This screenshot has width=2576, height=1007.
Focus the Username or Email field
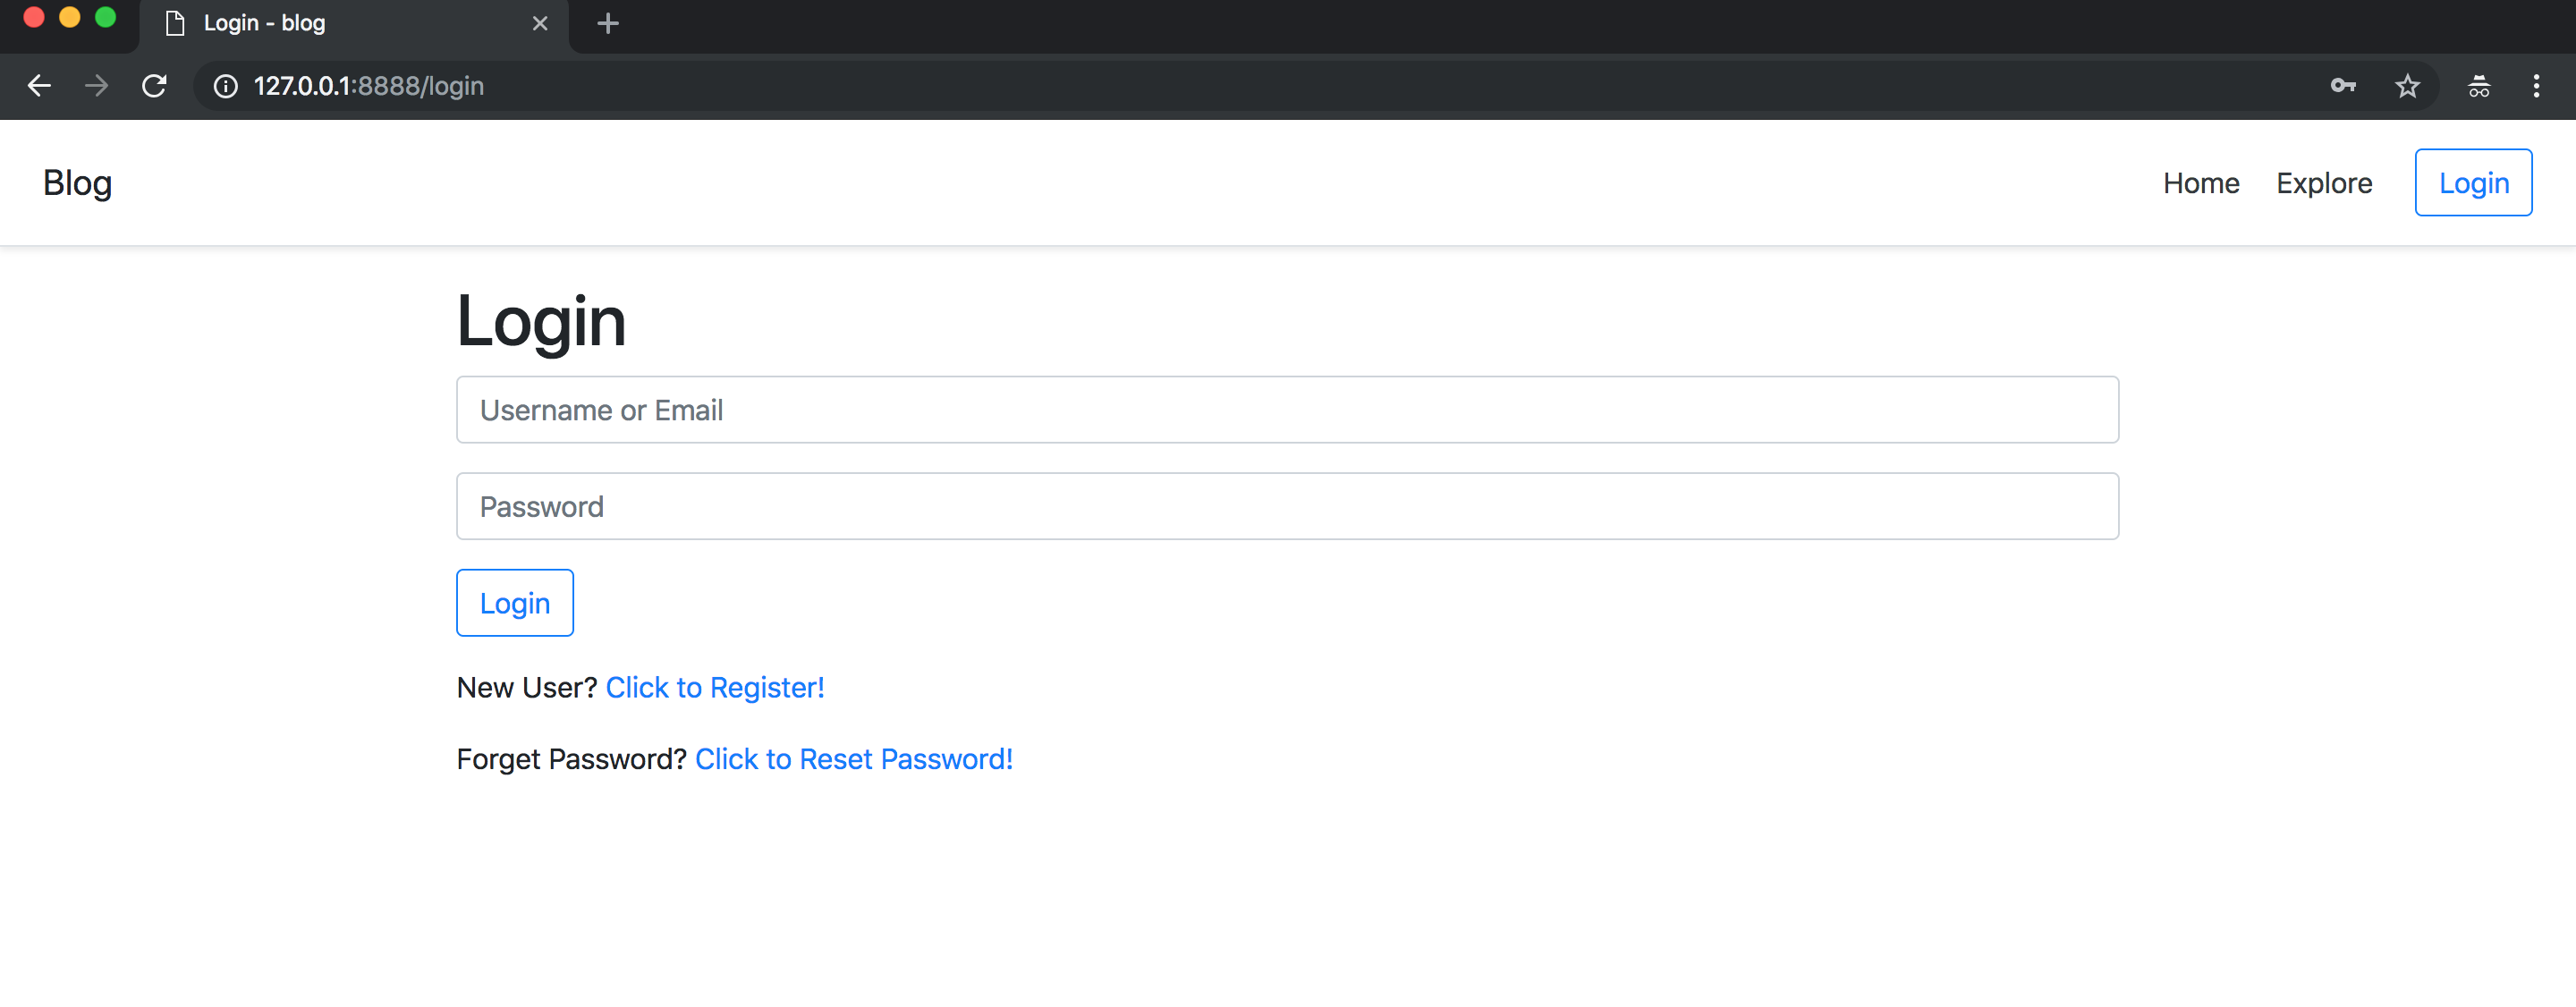[x=1286, y=410]
